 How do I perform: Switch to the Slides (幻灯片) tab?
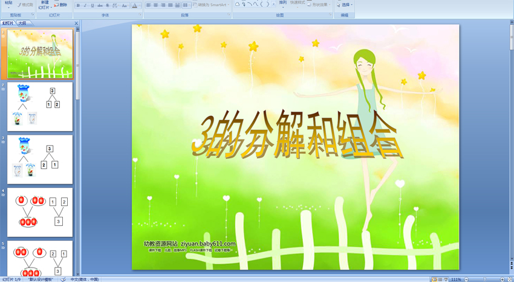click(8, 24)
